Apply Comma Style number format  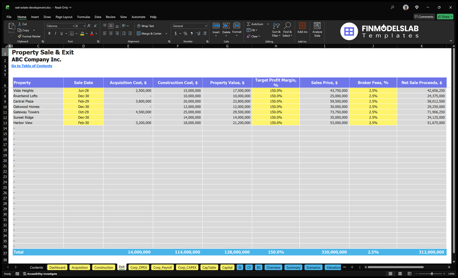(192, 34)
